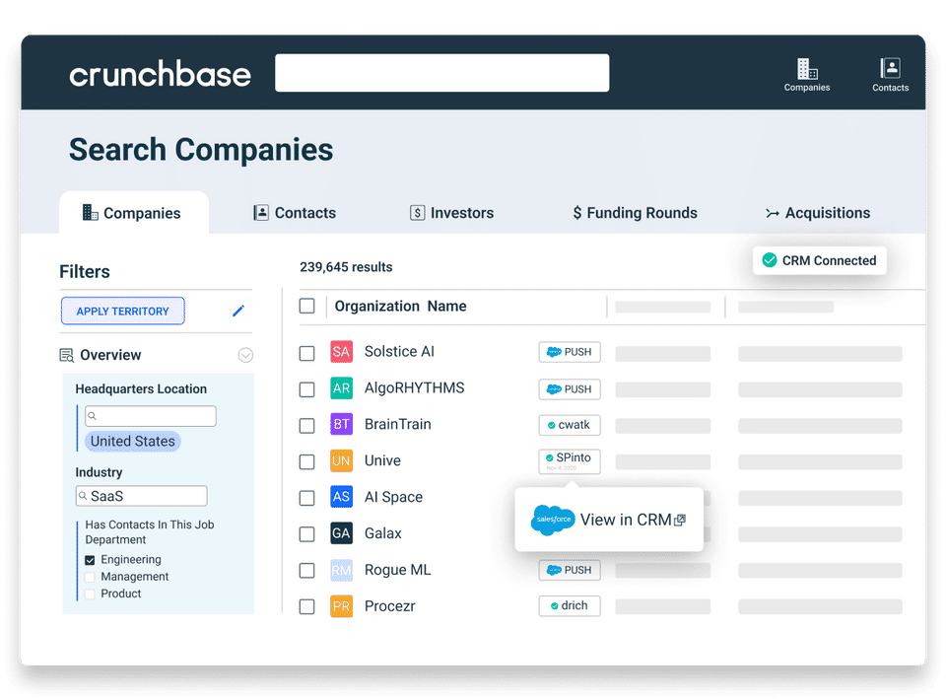Click the pencil edit territory icon

[238, 311]
